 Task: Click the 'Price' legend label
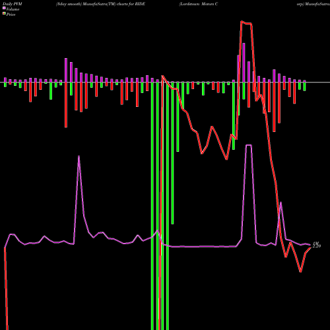(x=11, y=15)
